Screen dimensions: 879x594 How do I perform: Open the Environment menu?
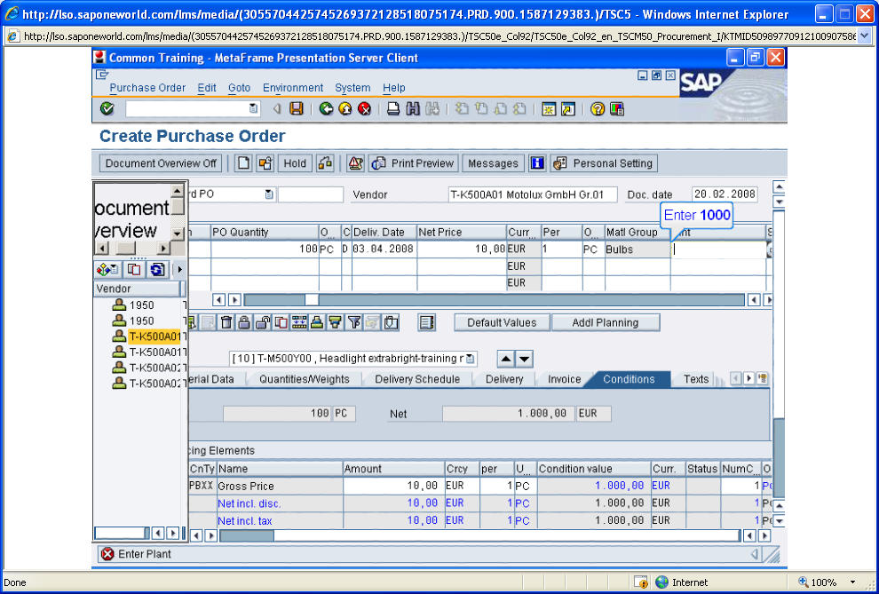[x=293, y=88]
